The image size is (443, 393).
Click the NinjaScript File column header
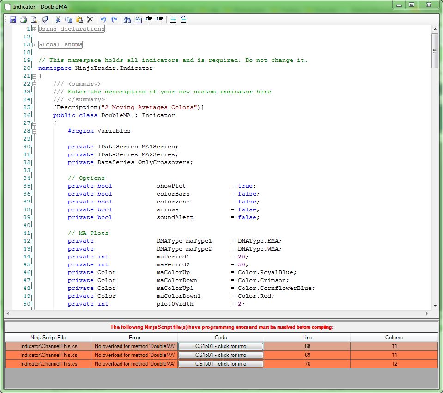48,338
